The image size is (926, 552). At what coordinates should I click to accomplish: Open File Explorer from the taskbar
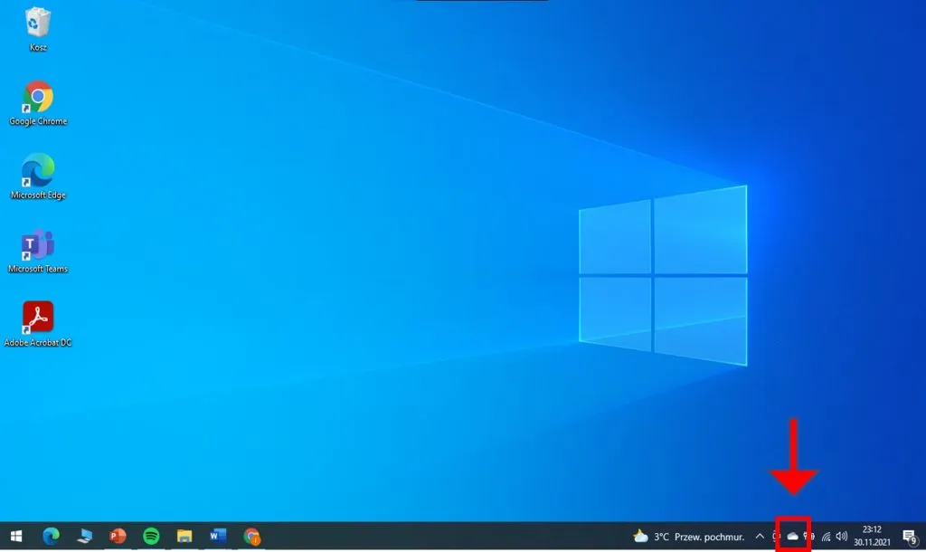tap(184, 536)
